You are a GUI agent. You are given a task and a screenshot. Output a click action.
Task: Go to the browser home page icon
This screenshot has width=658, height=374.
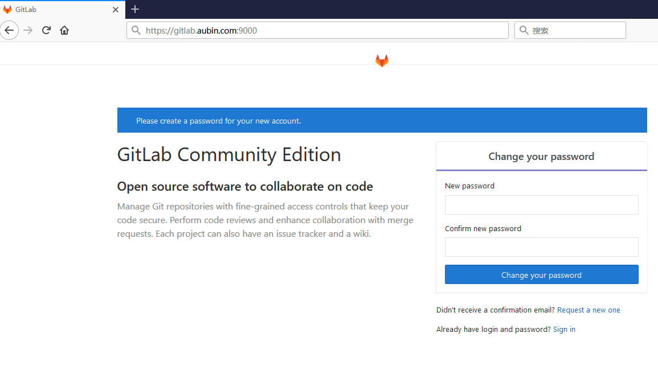[64, 30]
